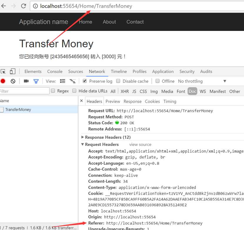Open the Preview detail tab
Image resolution: width=244 pixels, height=230 pixels.
pos(113,101)
